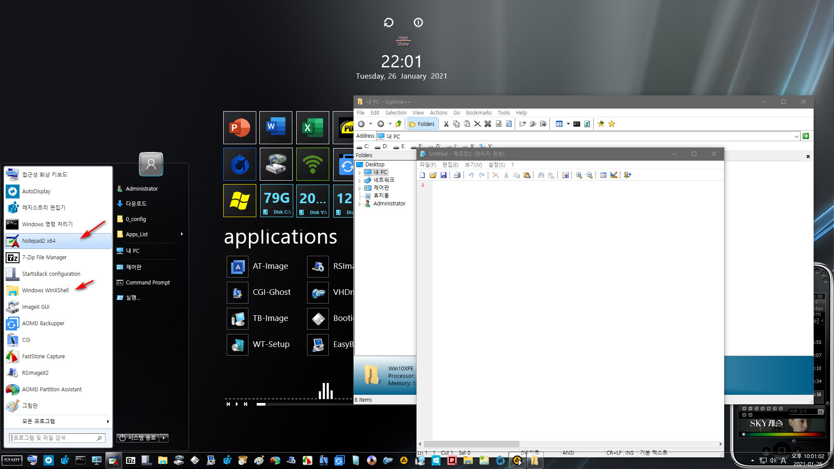The height and width of the screenshot is (469, 834).
Task: Click the Refresh icon in Explorer++ toolbar
Action: click(x=587, y=124)
